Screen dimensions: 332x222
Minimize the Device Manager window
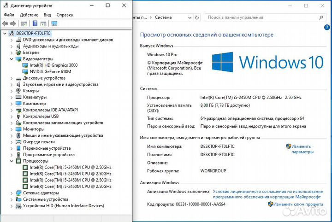click(92, 6)
